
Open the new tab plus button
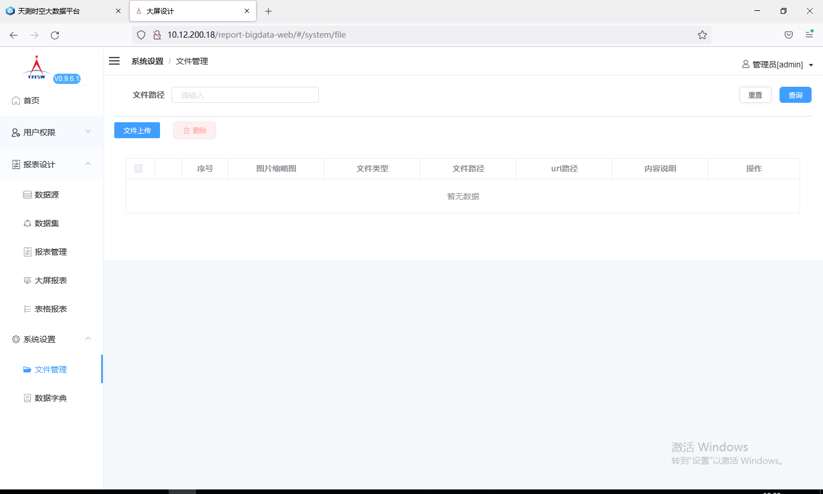tap(268, 11)
